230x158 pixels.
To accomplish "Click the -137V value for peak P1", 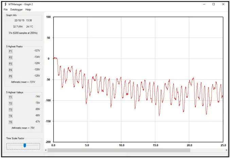I will [x=37, y=51].
